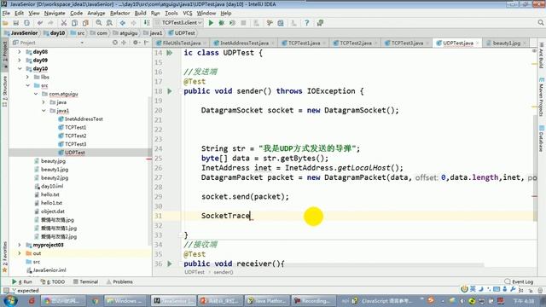Run TCPTest3.client with green play icon

(x=211, y=23)
